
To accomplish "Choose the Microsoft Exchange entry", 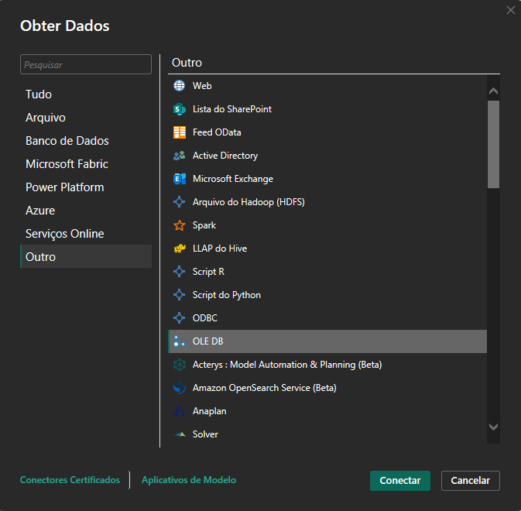I will [x=233, y=179].
